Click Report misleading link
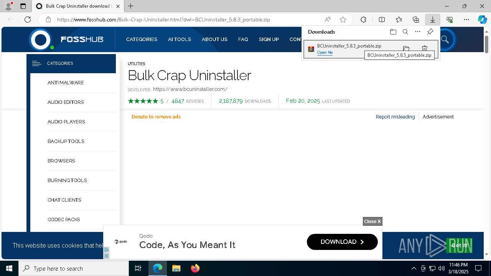The width and height of the screenshot is (491, 276). [395, 117]
